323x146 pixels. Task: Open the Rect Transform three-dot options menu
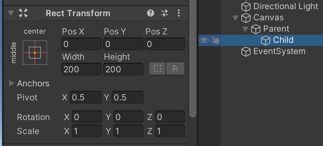point(179,13)
